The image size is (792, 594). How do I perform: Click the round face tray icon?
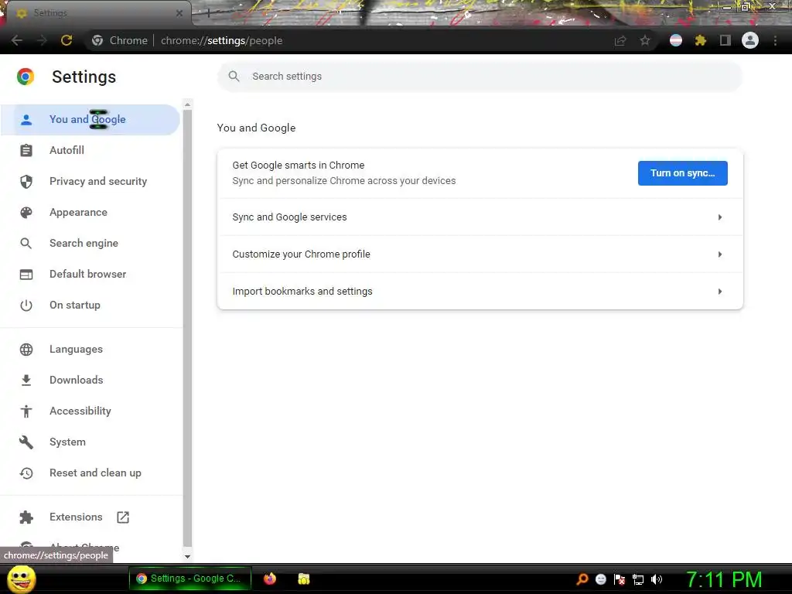click(601, 579)
